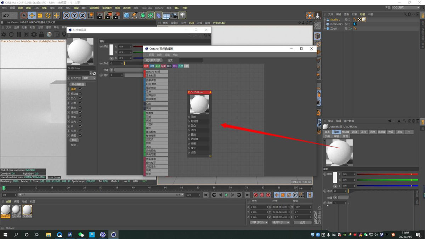Click the 应用 apply button in coordinates panel
The width and height of the screenshot is (425, 239).
302,222
